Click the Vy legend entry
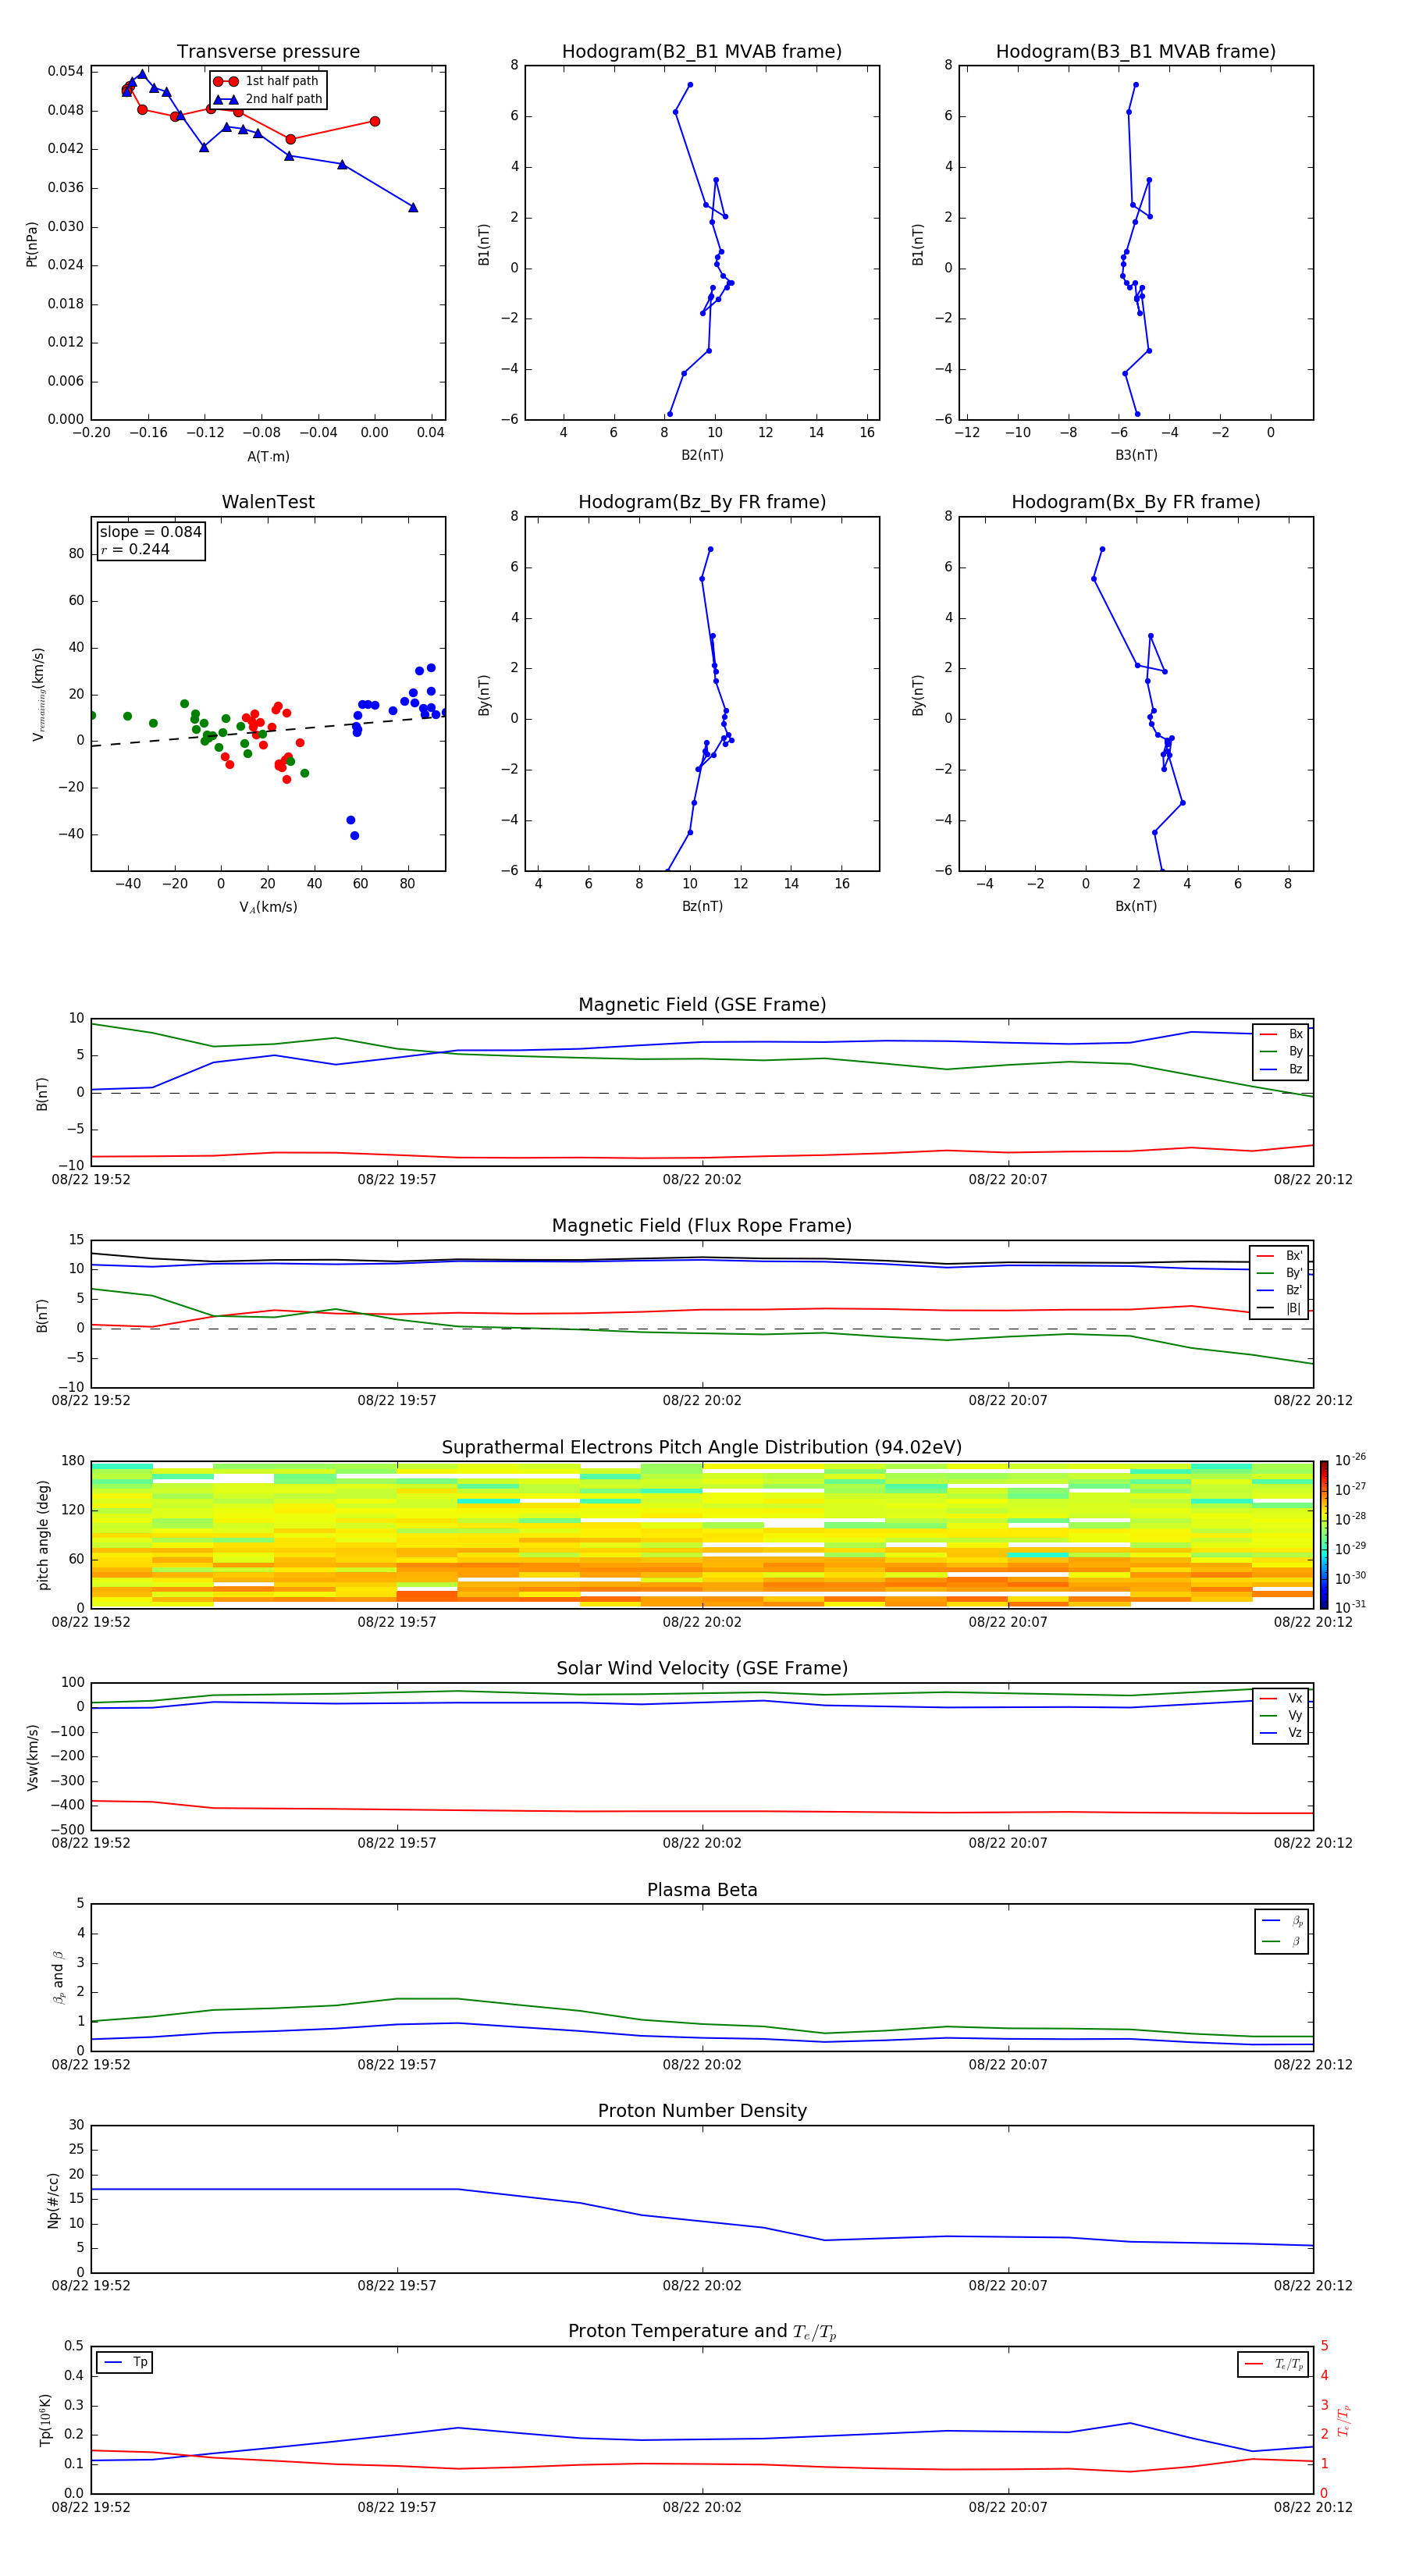This screenshot has width=1405, height=2576. coord(1281,1716)
